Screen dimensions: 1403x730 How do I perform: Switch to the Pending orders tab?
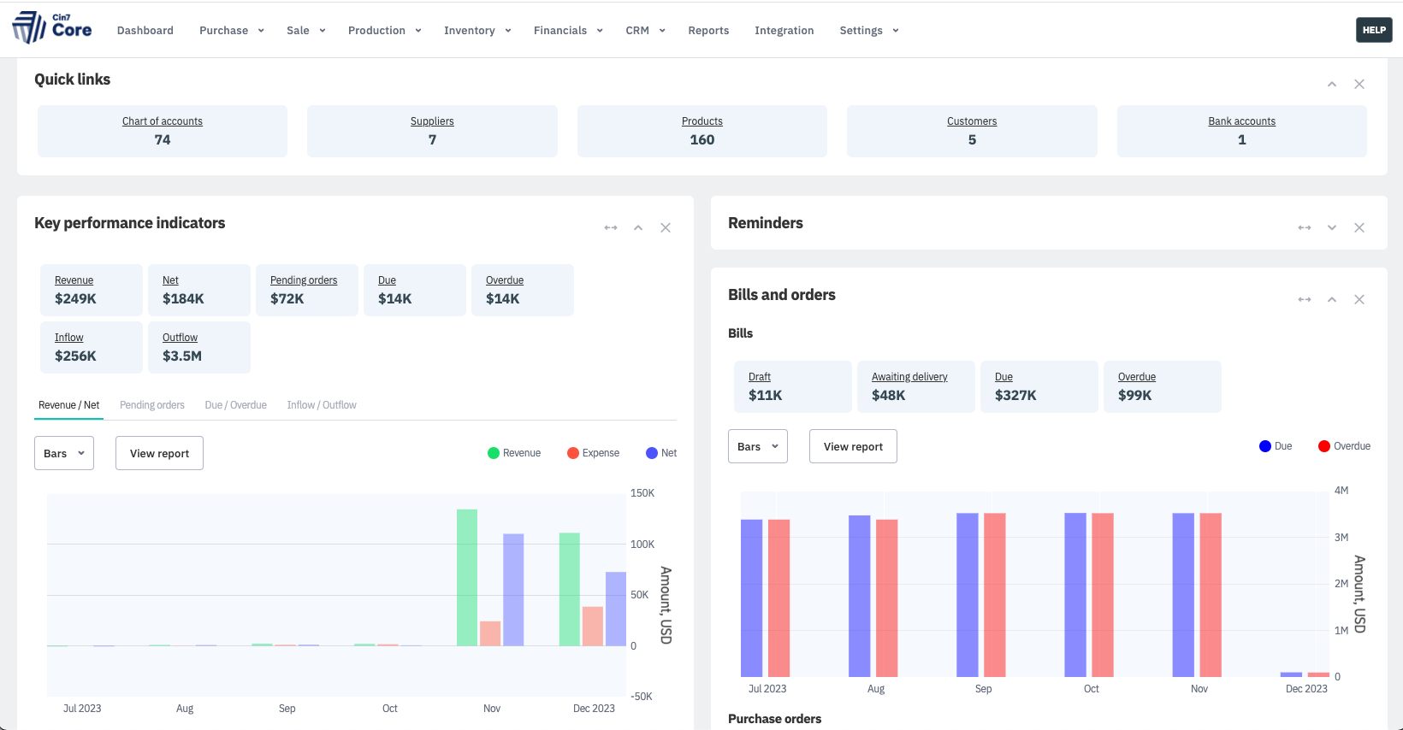tap(152, 405)
